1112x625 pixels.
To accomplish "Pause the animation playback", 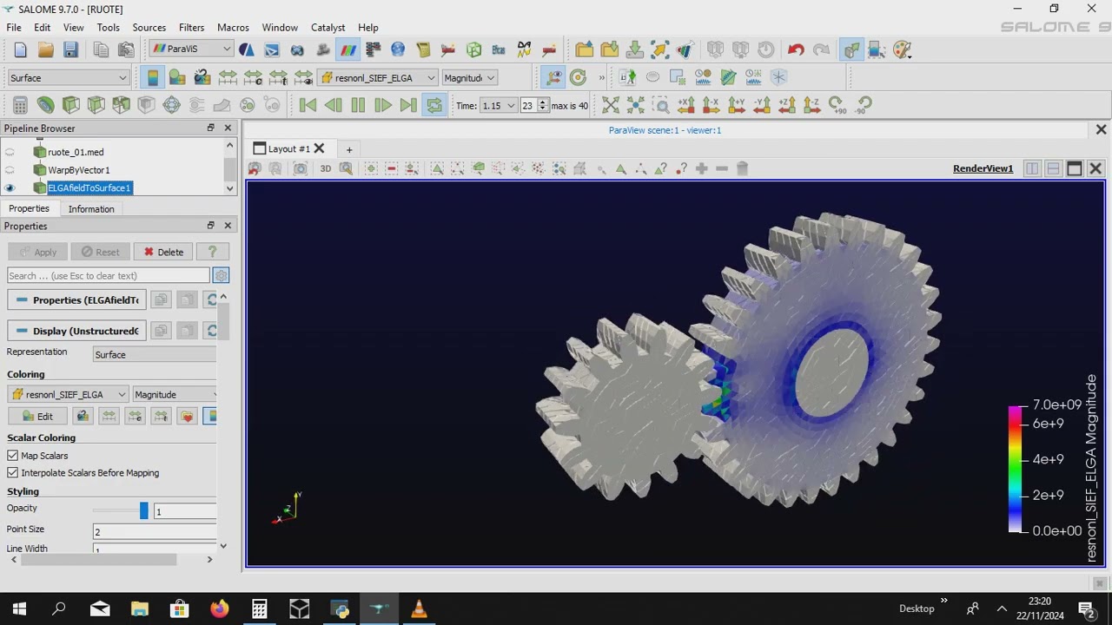I will point(358,105).
